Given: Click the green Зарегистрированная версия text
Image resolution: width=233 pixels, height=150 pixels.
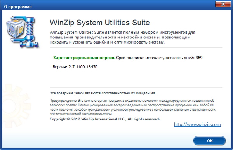Looking at the screenshot, I should coord(84,58).
